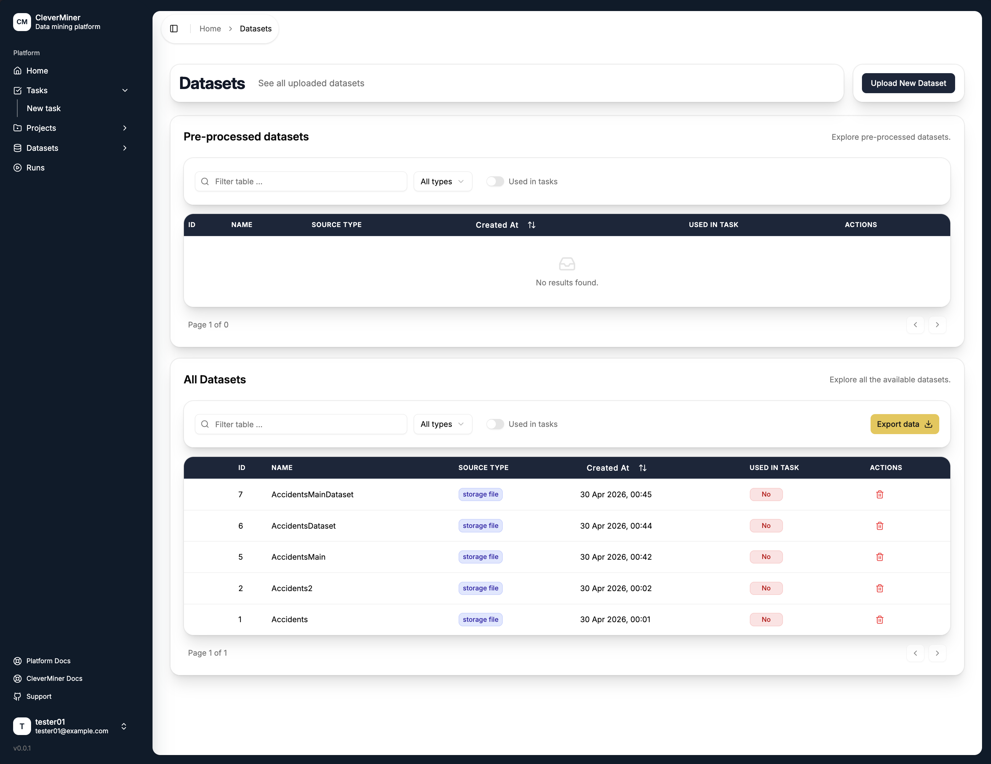
Task: Click NAME header in All Datasets table
Action: (282, 467)
